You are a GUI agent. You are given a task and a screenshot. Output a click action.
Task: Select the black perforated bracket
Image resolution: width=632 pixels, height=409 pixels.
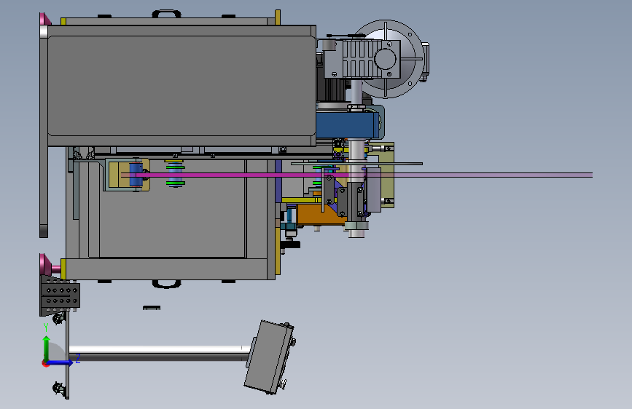(60, 295)
